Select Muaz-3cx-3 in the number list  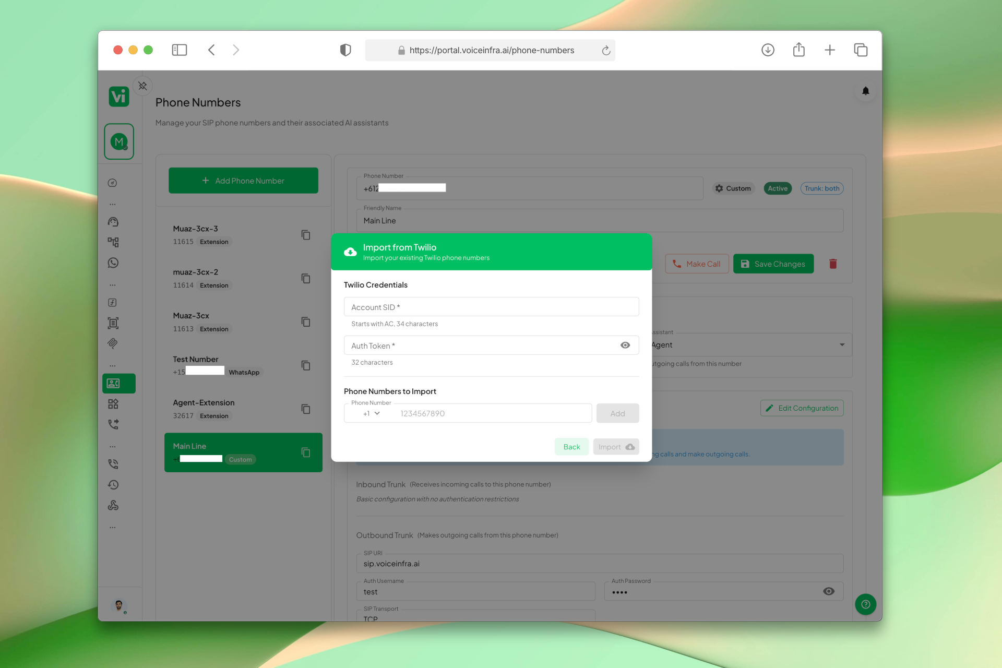pyautogui.click(x=243, y=235)
